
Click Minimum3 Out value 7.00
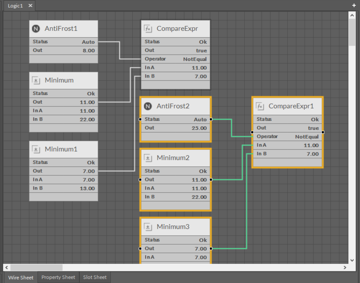(200, 249)
